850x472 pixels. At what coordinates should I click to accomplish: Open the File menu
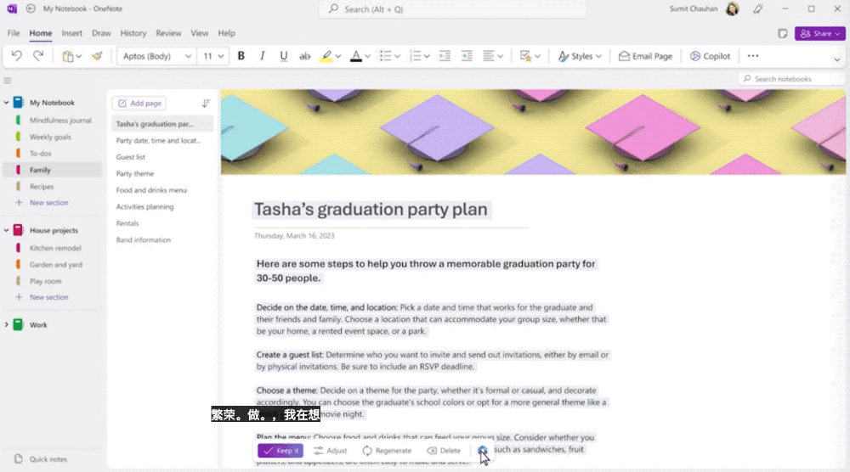coord(14,33)
